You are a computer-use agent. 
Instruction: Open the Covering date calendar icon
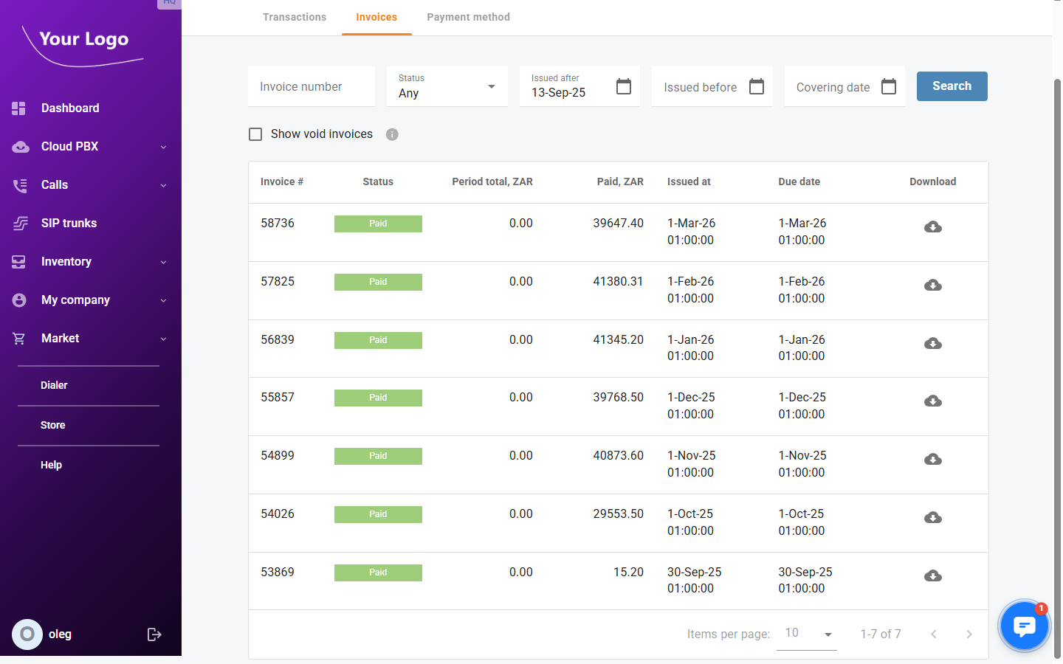point(888,86)
